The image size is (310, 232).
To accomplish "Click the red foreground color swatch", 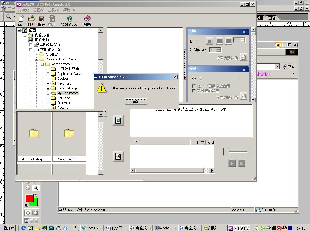I will click(29, 198).
